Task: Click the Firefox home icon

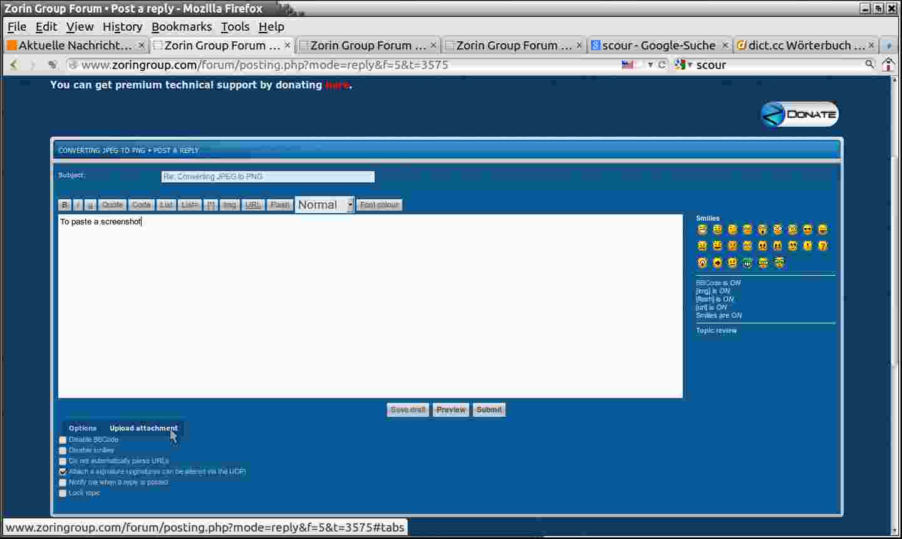Action: click(x=888, y=65)
